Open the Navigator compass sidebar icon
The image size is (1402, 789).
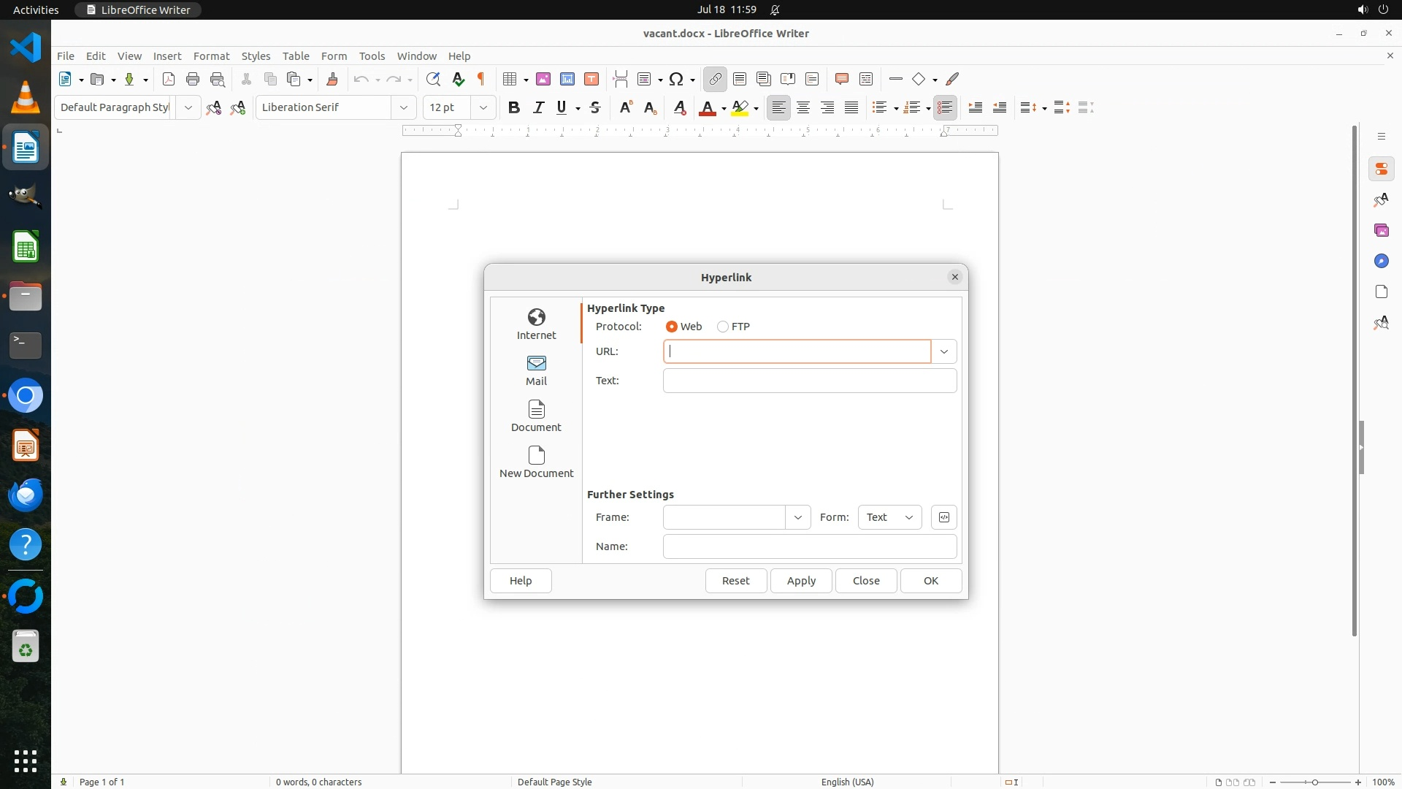coord(1381,261)
